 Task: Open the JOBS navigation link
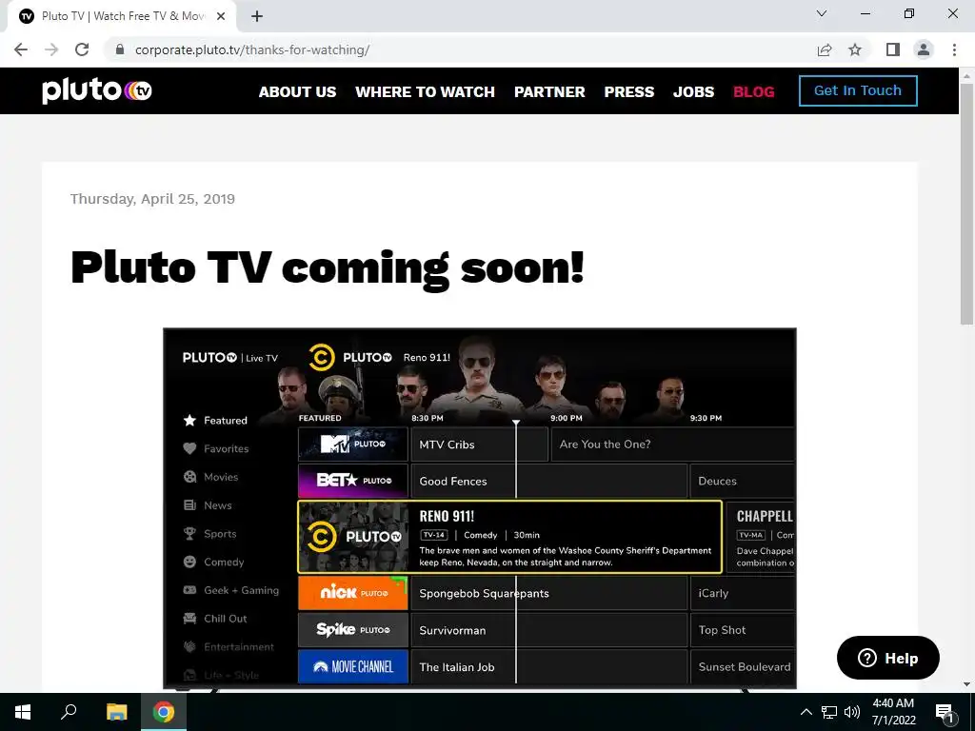693,92
